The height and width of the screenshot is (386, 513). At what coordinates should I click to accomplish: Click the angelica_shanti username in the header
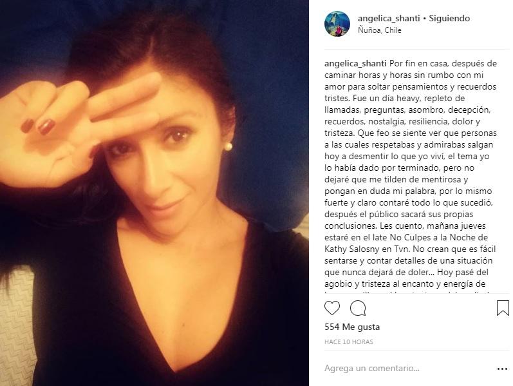(x=389, y=18)
